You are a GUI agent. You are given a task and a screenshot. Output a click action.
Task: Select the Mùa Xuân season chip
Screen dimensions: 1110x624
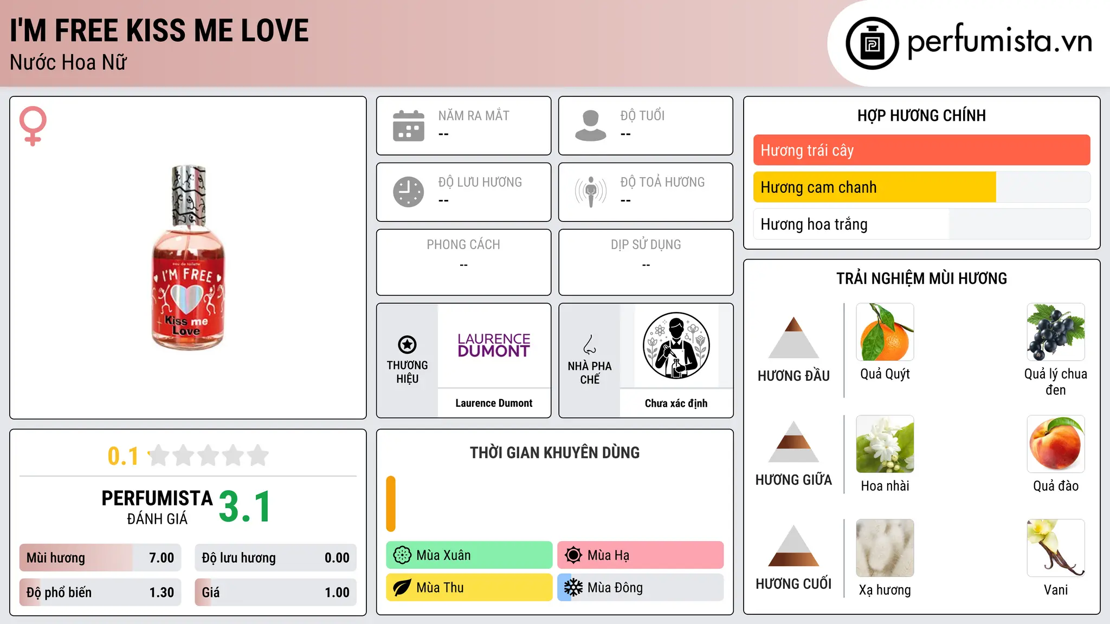pyautogui.click(x=469, y=555)
